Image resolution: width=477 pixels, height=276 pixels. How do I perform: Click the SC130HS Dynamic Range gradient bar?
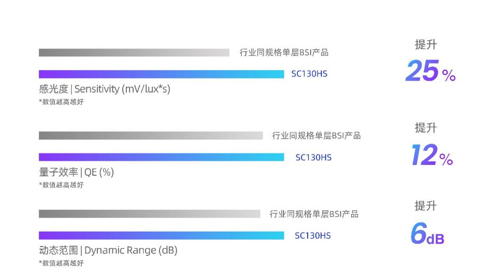(x=161, y=235)
